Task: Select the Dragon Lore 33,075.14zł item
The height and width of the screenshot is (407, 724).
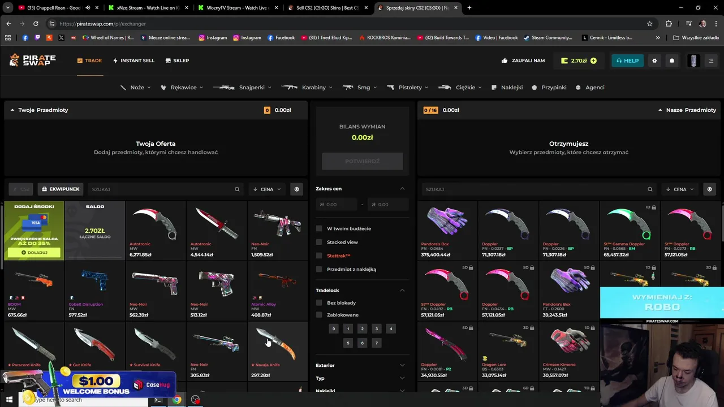Action: [x=508, y=350]
